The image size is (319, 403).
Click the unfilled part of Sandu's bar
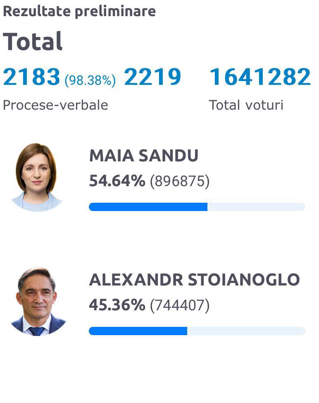[x=256, y=207]
